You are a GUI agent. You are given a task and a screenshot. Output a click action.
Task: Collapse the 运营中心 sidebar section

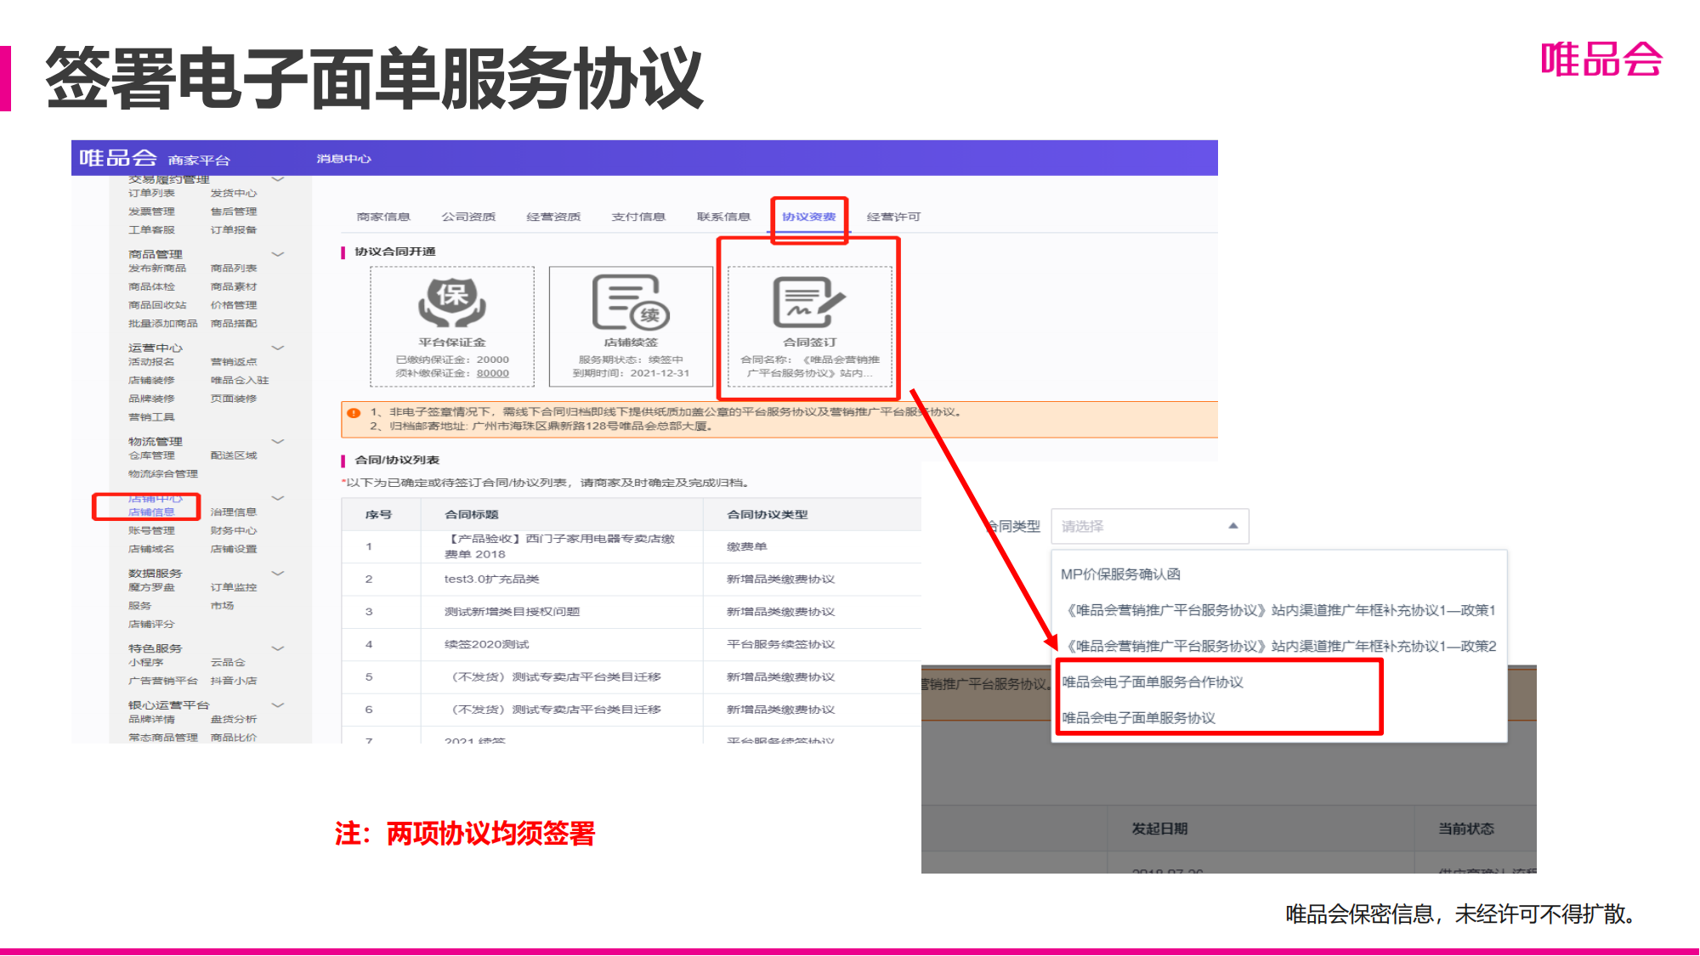coord(277,348)
